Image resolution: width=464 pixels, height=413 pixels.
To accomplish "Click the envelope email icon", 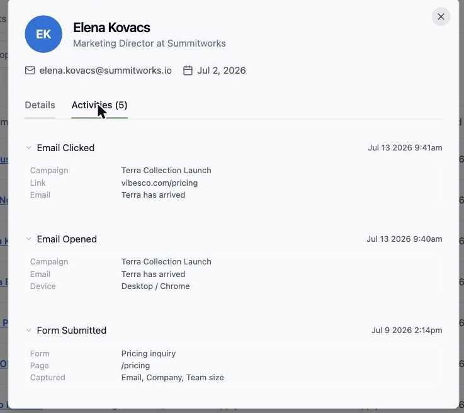I will tap(30, 71).
